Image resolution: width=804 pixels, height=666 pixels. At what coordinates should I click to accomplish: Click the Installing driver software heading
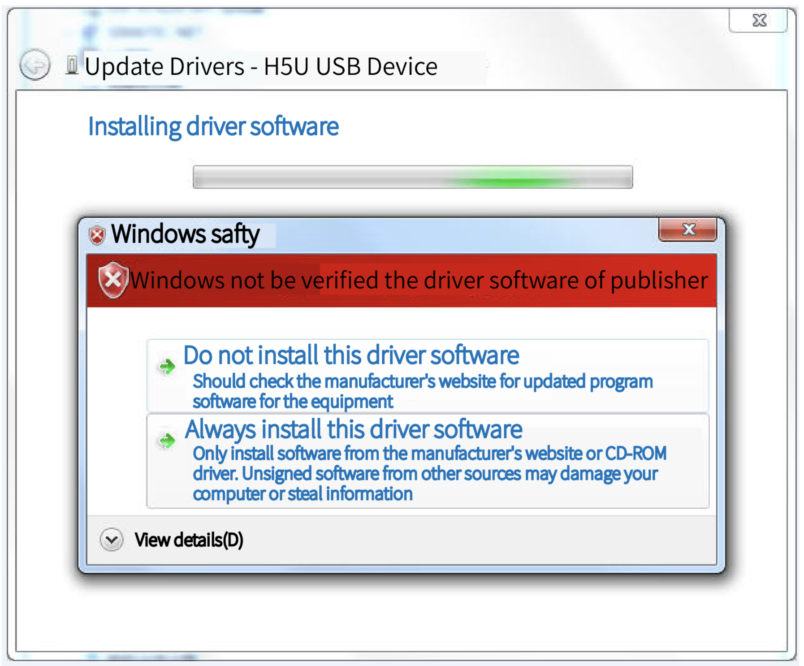pos(213,126)
